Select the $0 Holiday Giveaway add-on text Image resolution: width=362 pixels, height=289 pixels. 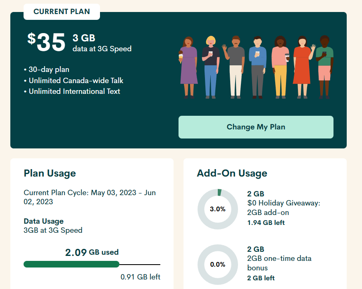point(283,208)
